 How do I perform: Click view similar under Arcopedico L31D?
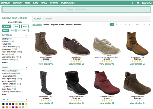click(x=46, y=103)
